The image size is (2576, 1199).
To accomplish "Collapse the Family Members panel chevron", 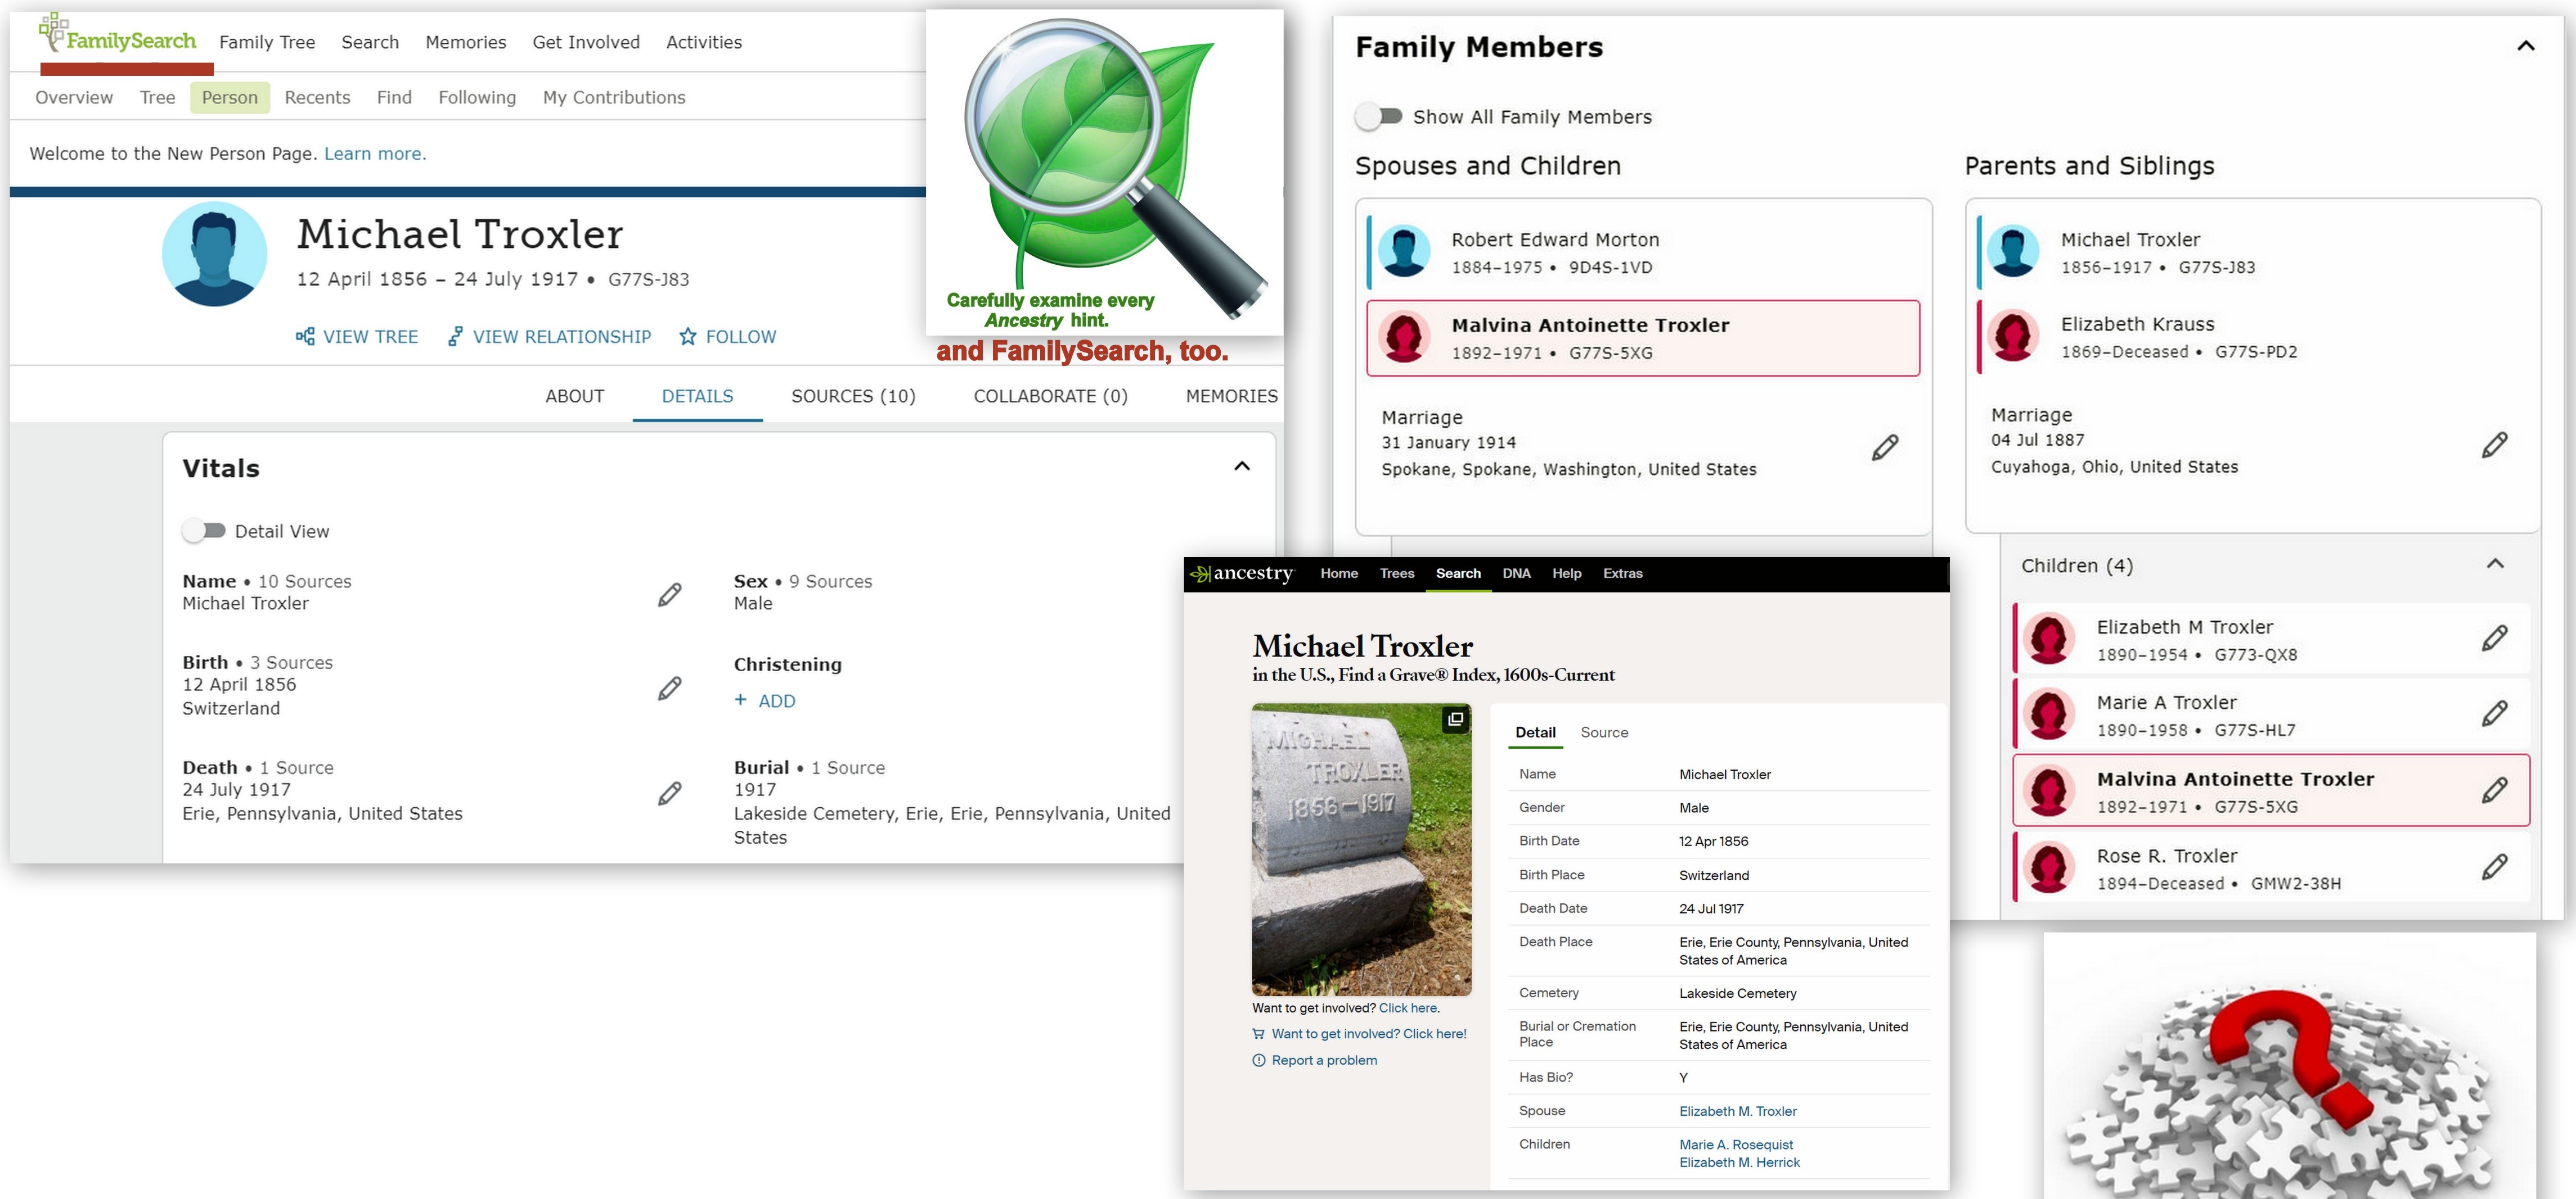I will tap(2525, 46).
